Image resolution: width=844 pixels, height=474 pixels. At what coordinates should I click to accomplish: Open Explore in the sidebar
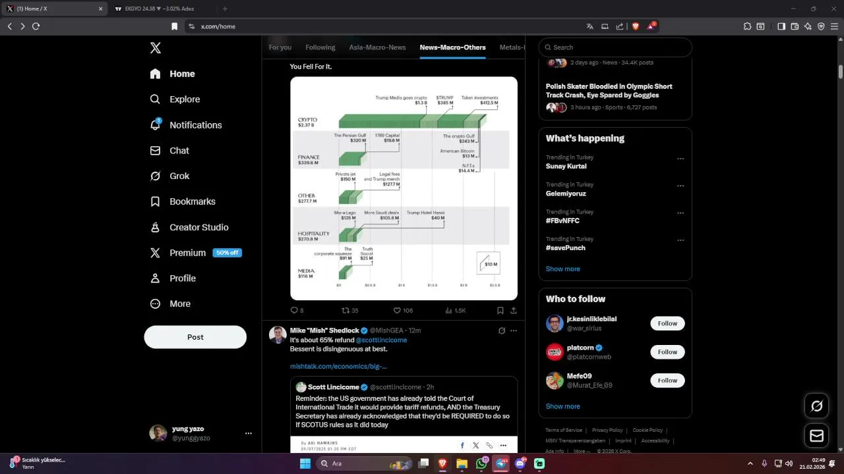[175, 99]
